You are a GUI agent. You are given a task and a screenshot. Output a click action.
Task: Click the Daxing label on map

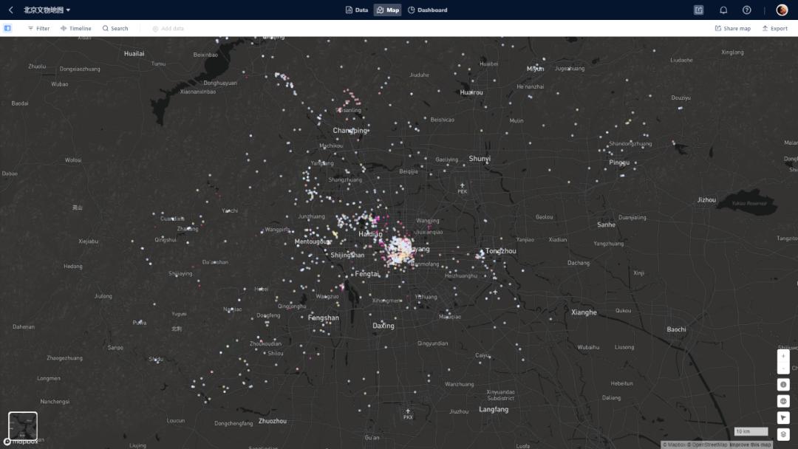tap(383, 326)
